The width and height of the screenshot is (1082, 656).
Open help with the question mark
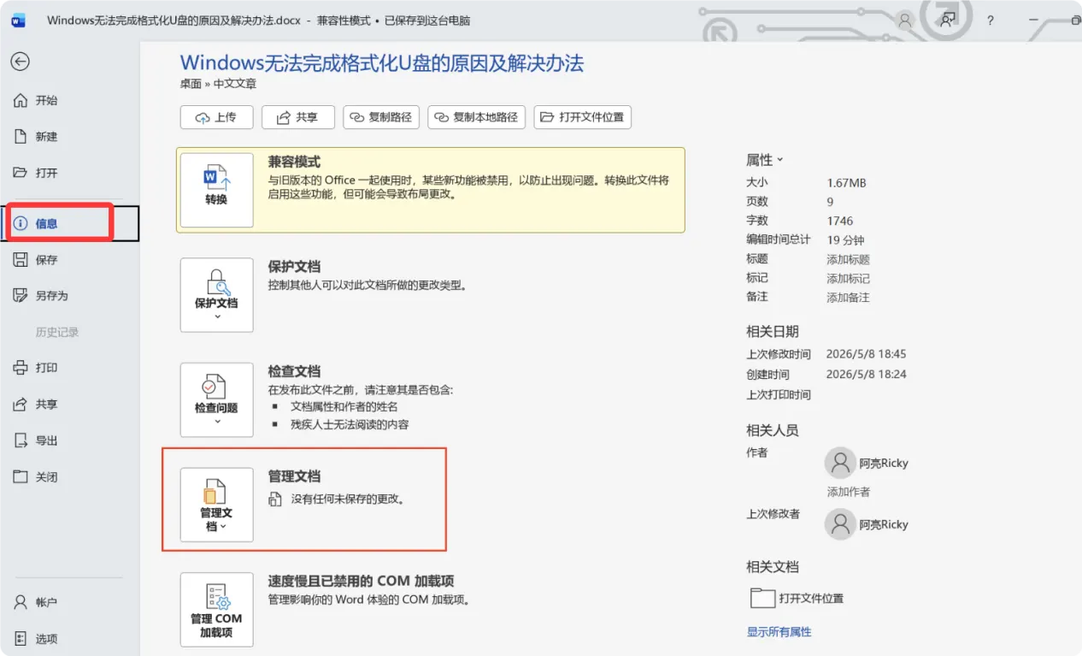tap(991, 20)
